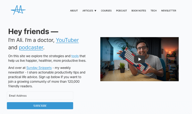This screenshot has width=192, height=114.
Task: Open the Tech menu item
Action: [154, 11]
